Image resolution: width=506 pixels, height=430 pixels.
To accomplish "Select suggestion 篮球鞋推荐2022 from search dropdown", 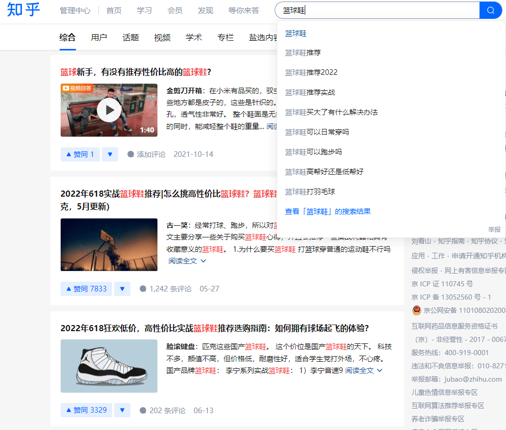I will 310,72.
